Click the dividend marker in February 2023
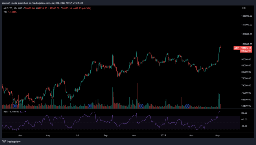The height and width of the screenshot is (145, 256). pyautogui.click(x=187, y=106)
